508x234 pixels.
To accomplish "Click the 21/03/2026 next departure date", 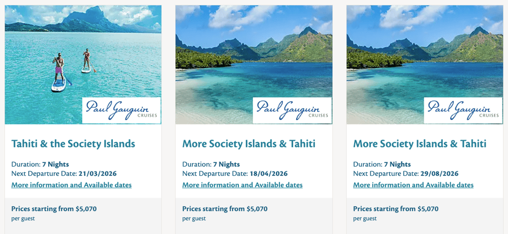I will [98, 174].
